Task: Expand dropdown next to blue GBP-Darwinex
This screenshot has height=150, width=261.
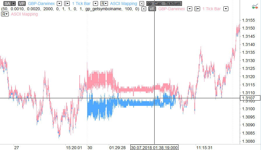Action: (59, 4)
